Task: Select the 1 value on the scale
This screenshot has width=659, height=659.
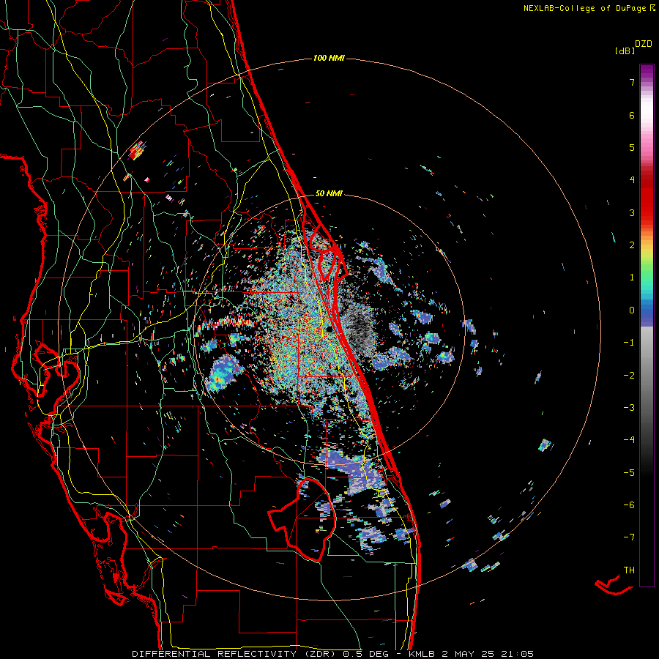Action: [x=632, y=278]
